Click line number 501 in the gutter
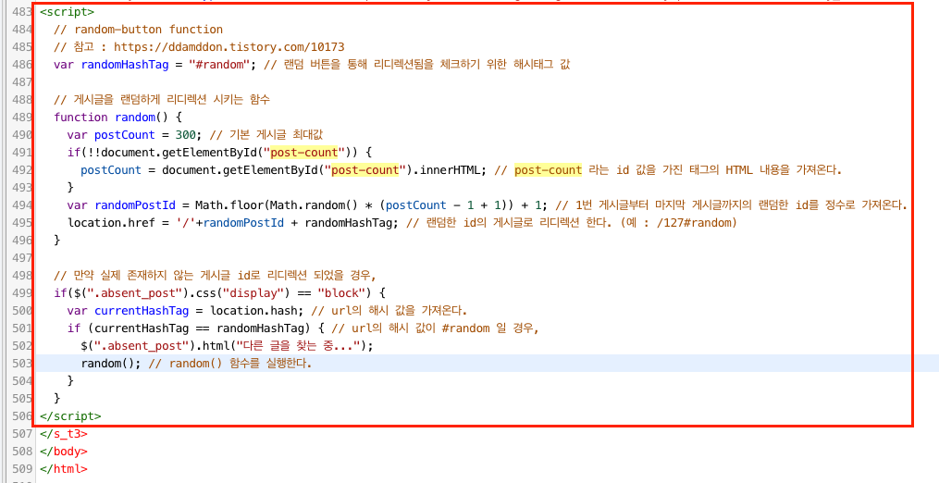939x483 pixels. click(x=21, y=328)
